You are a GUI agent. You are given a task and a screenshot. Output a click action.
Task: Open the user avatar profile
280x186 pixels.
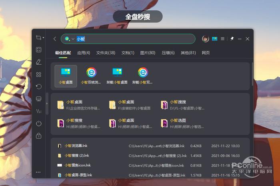(x=206, y=39)
